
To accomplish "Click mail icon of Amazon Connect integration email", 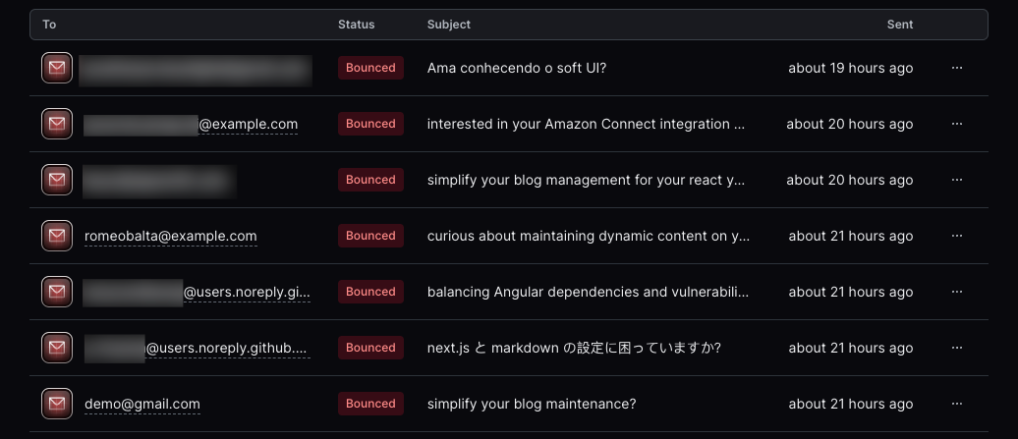I will coord(57,124).
